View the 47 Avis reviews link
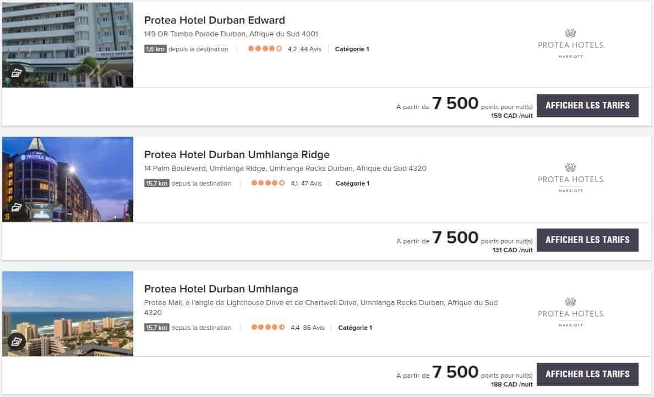Screen dimensions: 654x397 (312, 183)
